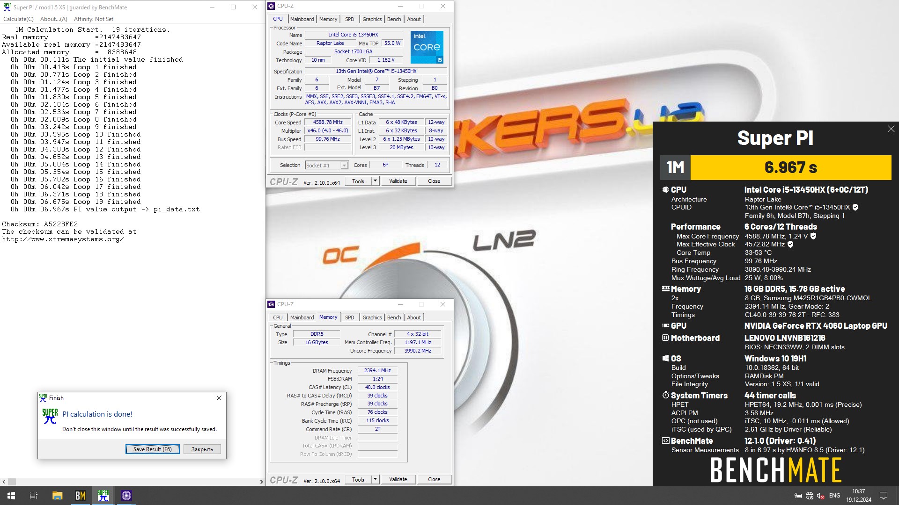Screen dimensions: 899x505
Task: Switch to Super PI taskbar icon
Action: coord(103,496)
